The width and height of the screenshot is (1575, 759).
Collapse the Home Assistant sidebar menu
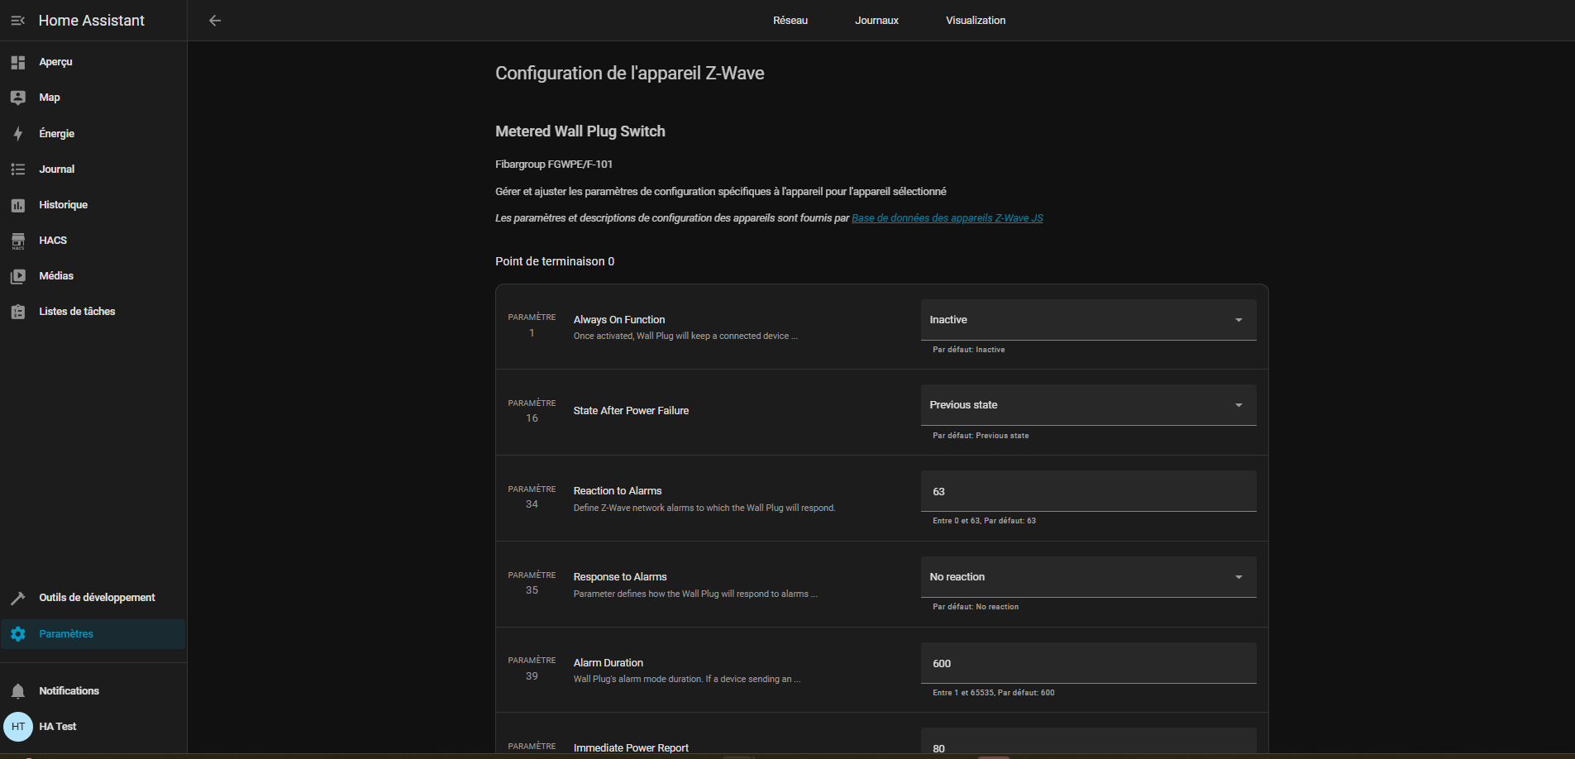click(17, 21)
